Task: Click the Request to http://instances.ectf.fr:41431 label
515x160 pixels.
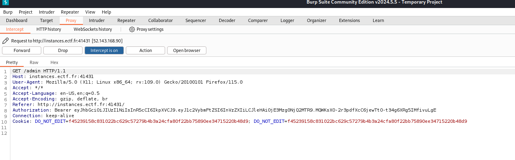Action: [x=51, y=41]
